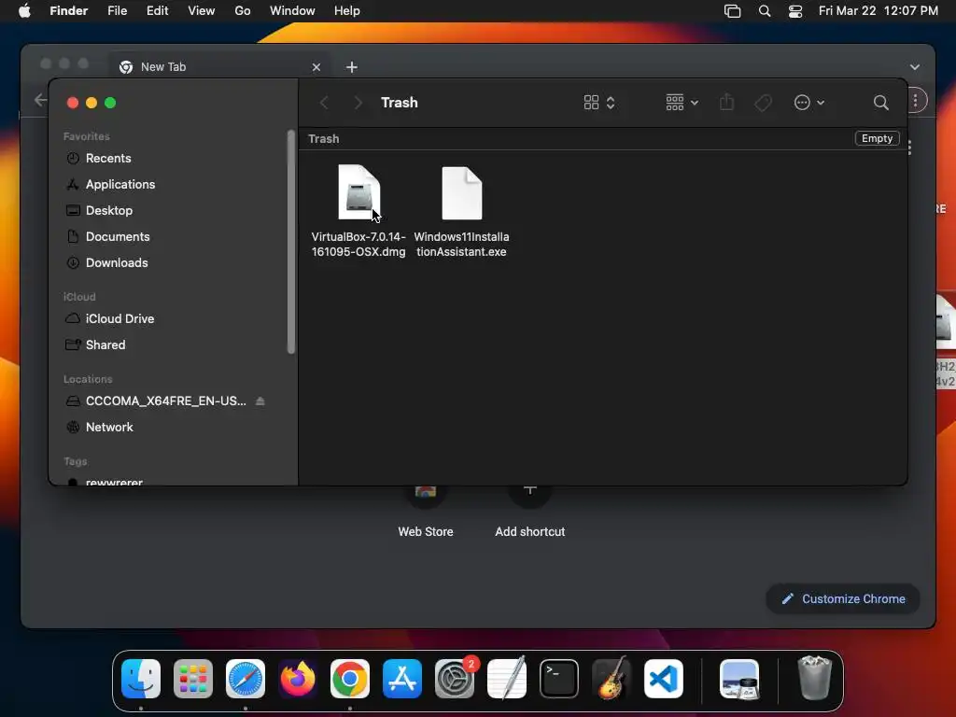This screenshot has width=956, height=717.
Task: Close the New Tab in Chrome
Action: (x=316, y=67)
